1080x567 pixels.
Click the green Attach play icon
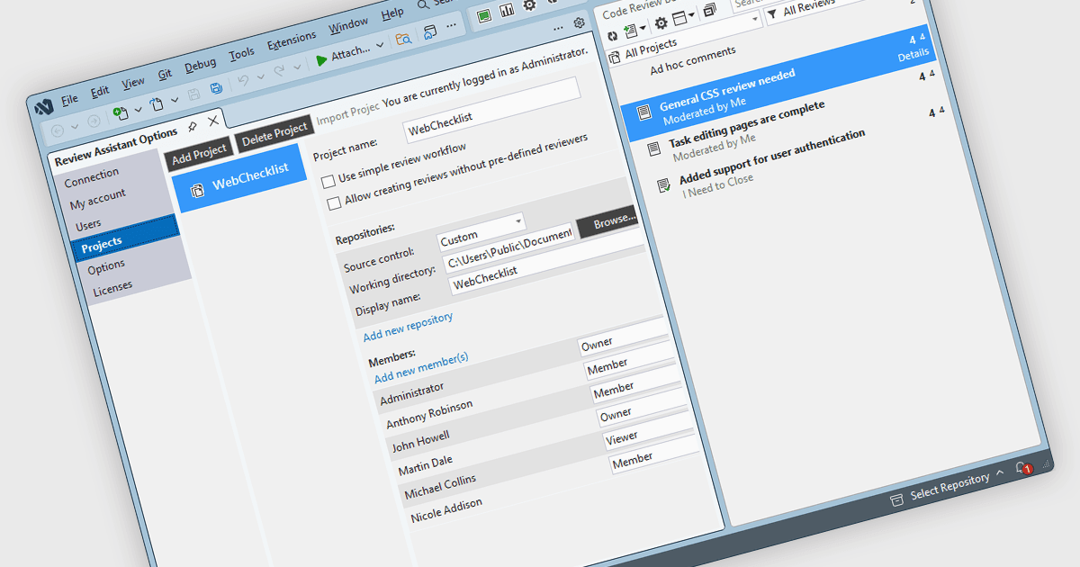coord(321,61)
